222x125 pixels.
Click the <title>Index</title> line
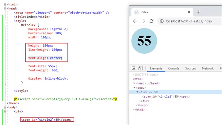pos(32,17)
